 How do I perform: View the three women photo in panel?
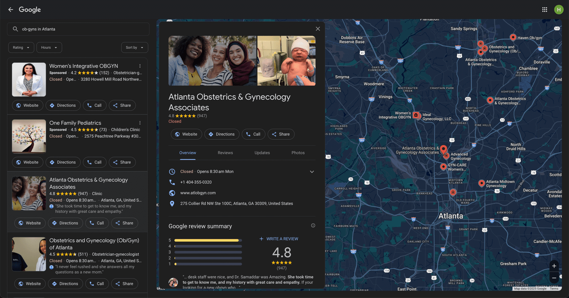pos(212,61)
